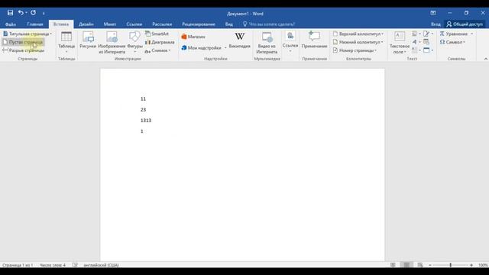Open the Фигуры shapes gallery
The image size is (489, 275).
(x=134, y=42)
